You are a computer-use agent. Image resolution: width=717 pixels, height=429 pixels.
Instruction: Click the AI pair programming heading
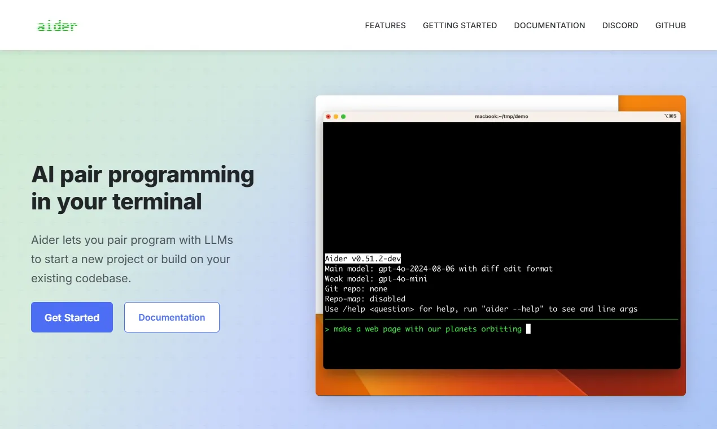(x=143, y=188)
